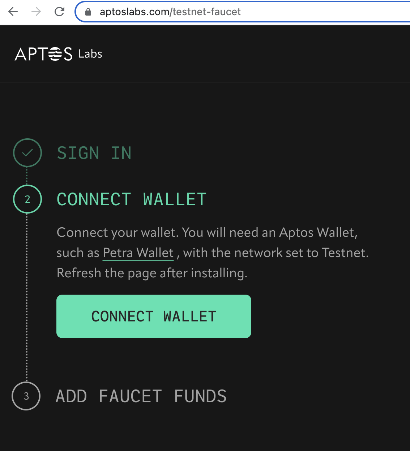Click the striped Aptos globe emblem
410x451 pixels.
(x=55, y=54)
